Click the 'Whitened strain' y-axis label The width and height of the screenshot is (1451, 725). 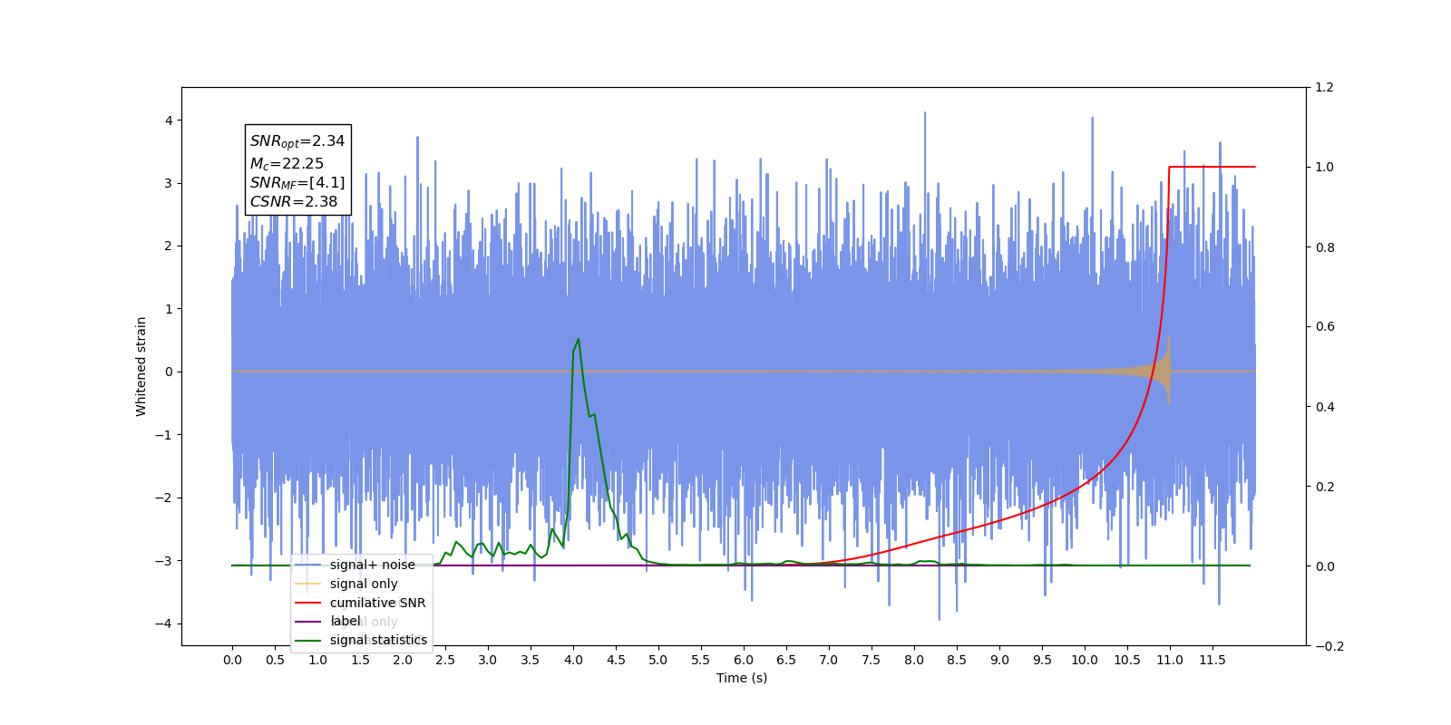(x=141, y=366)
